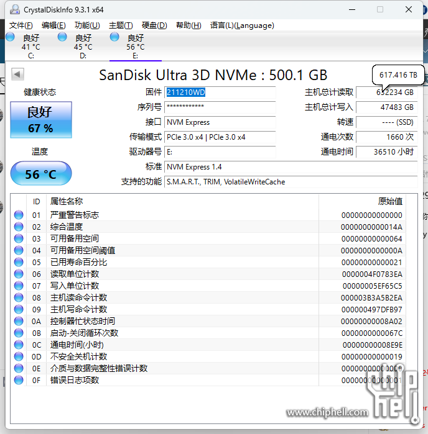Click status orb for attribute 0D 不安全关机计数
428x434 pixels.
[19, 356]
